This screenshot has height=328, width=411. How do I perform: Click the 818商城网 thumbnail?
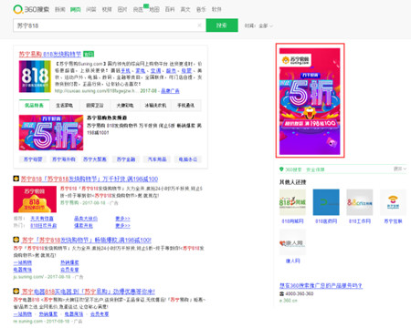tap(292, 202)
